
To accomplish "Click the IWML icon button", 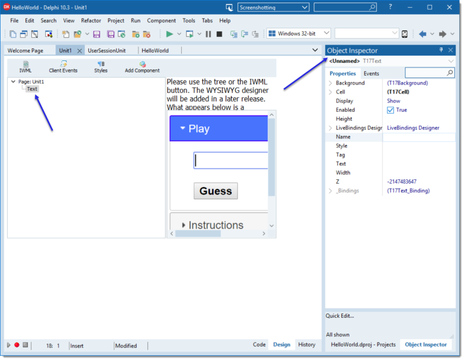I will coord(25,66).
